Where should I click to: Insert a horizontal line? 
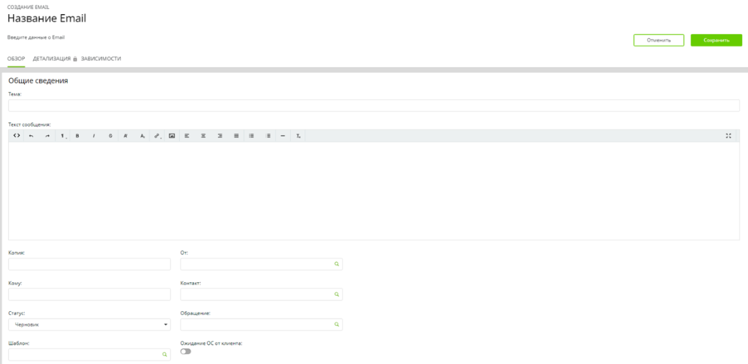pos(283,136)
